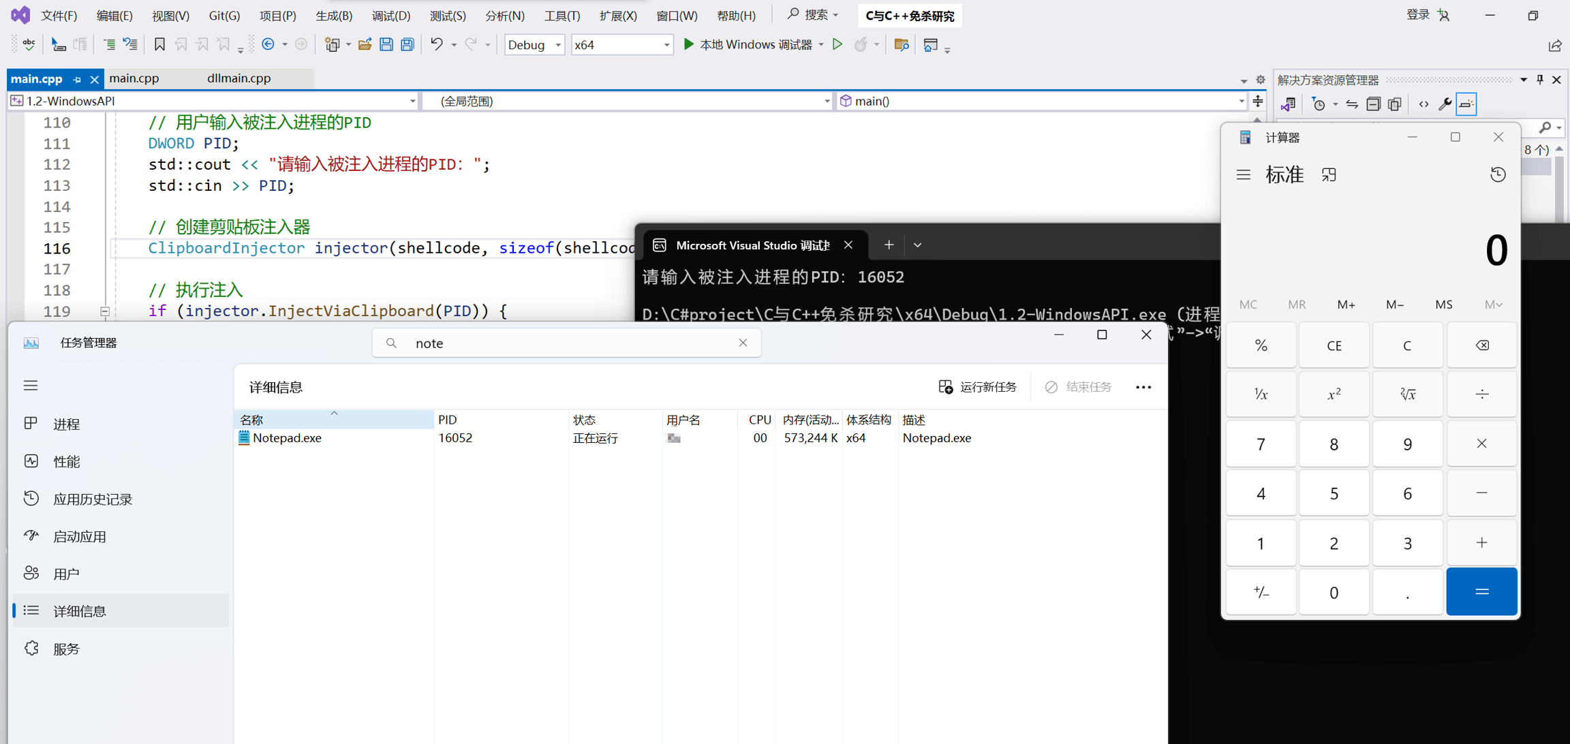This screenshot has height=744, width=1570.
Task: Click the calculator backspace icon
Action: pos(1481,345)
